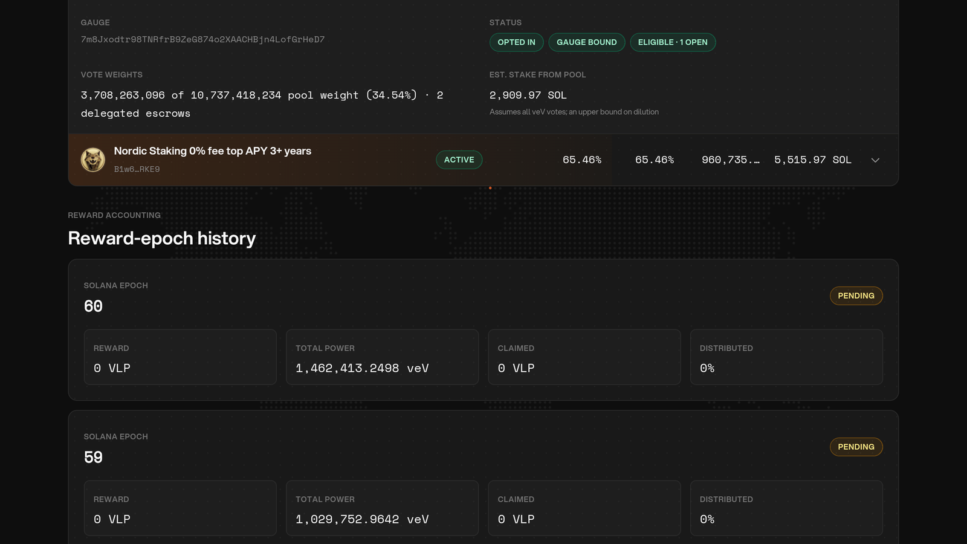Click the epoch 60 Distributed 0% value
Image resolution: width=967 pixels, height=544 pixels.
pos(707,368)
